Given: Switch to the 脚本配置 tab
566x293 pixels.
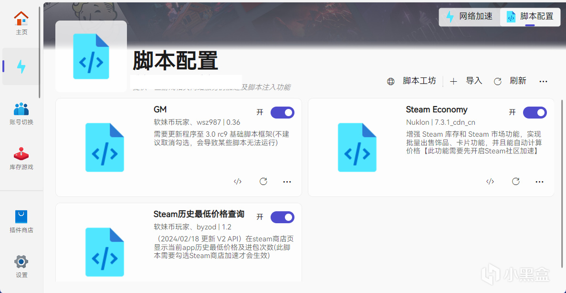Looking at the screenshot, I should tap(531, 16).
